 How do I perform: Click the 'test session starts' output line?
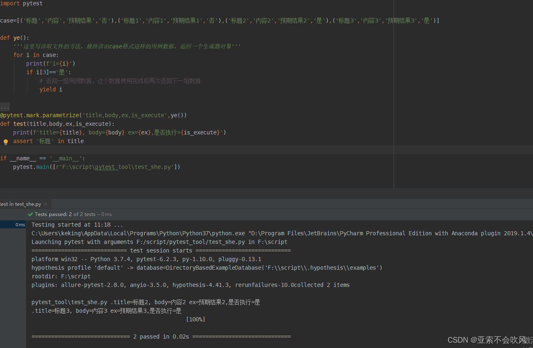coord(161,250)
